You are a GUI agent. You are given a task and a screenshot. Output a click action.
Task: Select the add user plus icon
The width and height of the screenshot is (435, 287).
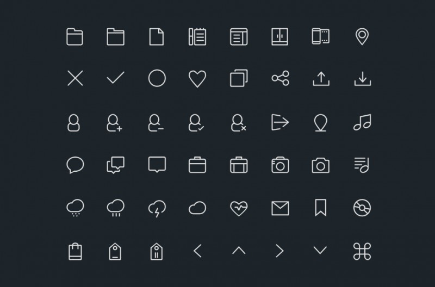pos(115,123)
